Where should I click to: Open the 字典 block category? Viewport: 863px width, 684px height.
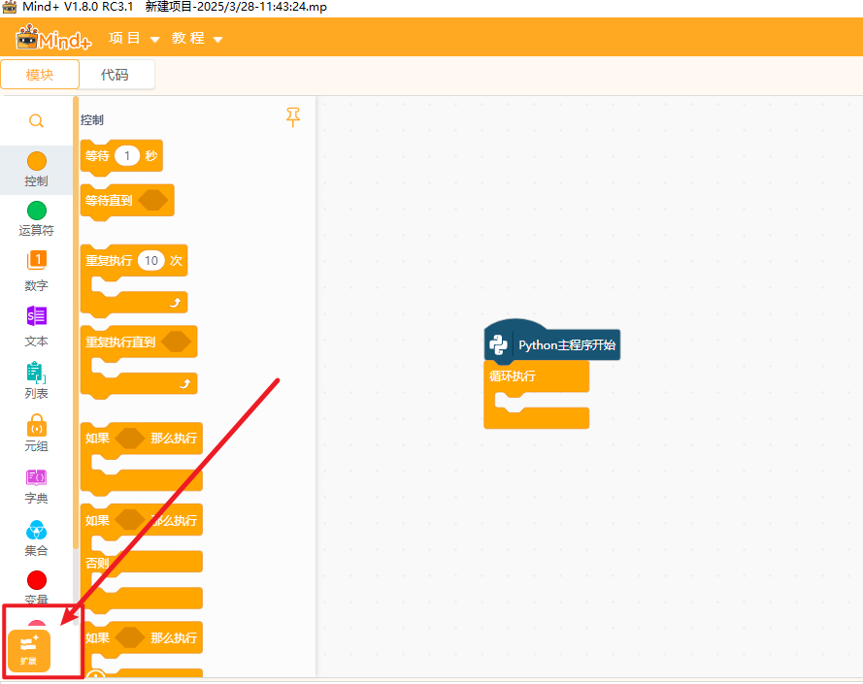(x=36, y=477)
